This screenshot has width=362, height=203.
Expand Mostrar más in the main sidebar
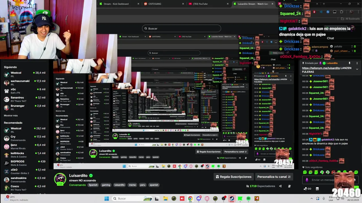click(11, 116)
